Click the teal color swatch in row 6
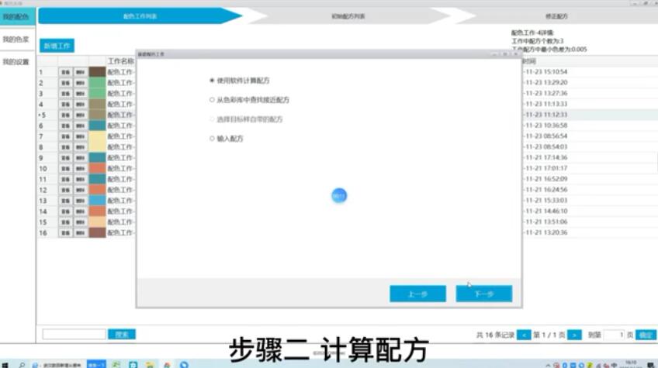Screen dimensions: 658x368 click(97, 126)
